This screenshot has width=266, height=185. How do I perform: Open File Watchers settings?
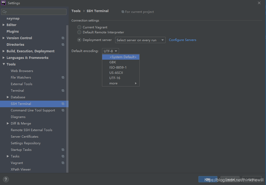coord(21,78)
